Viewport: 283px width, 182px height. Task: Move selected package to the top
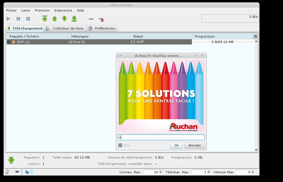click(45, 18)
